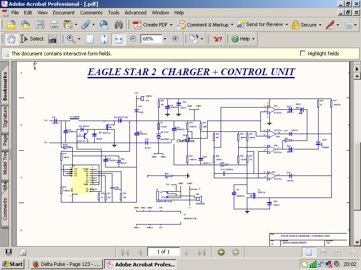Click the Fit Width icon
Image resolution: width=361 pixels, height=270 pixels.
click(118, 39)
